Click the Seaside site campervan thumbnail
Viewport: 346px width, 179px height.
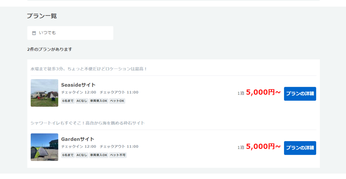(x=44, y=93)
